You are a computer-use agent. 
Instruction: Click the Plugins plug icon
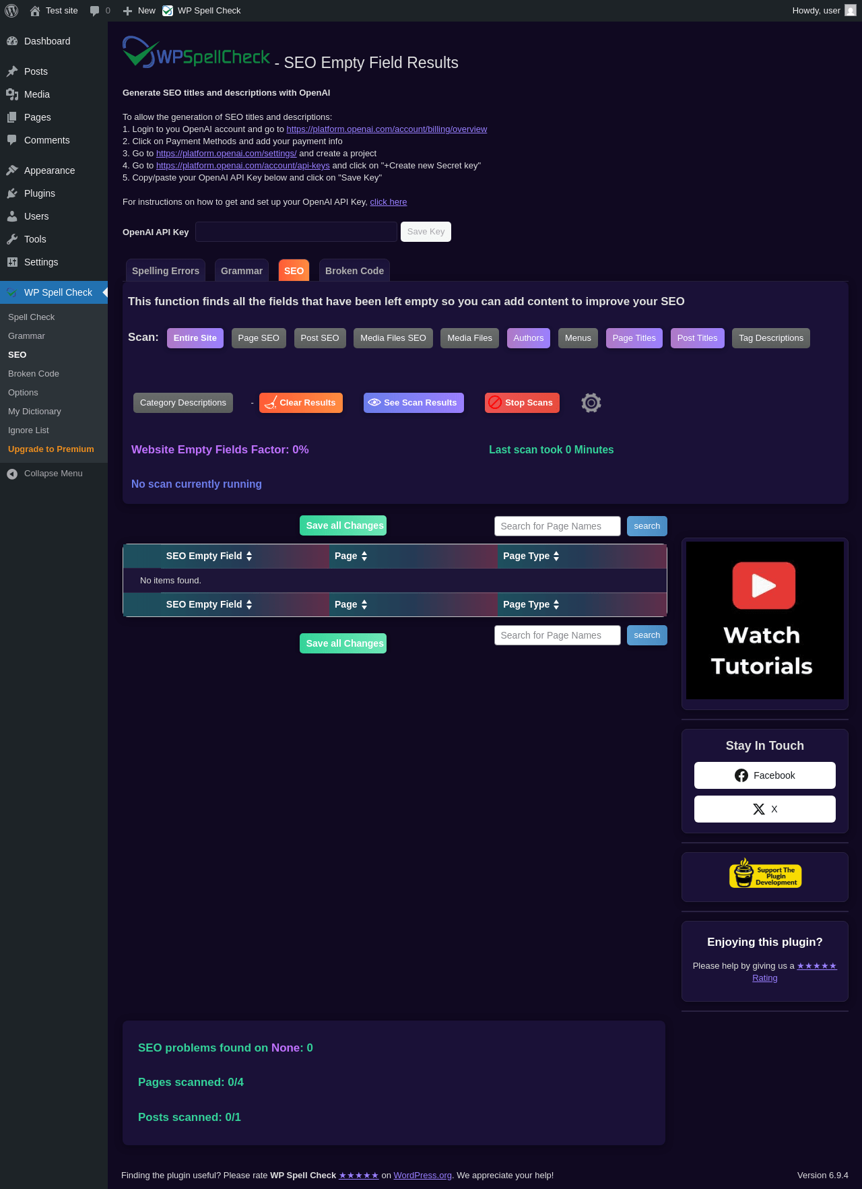12,193
